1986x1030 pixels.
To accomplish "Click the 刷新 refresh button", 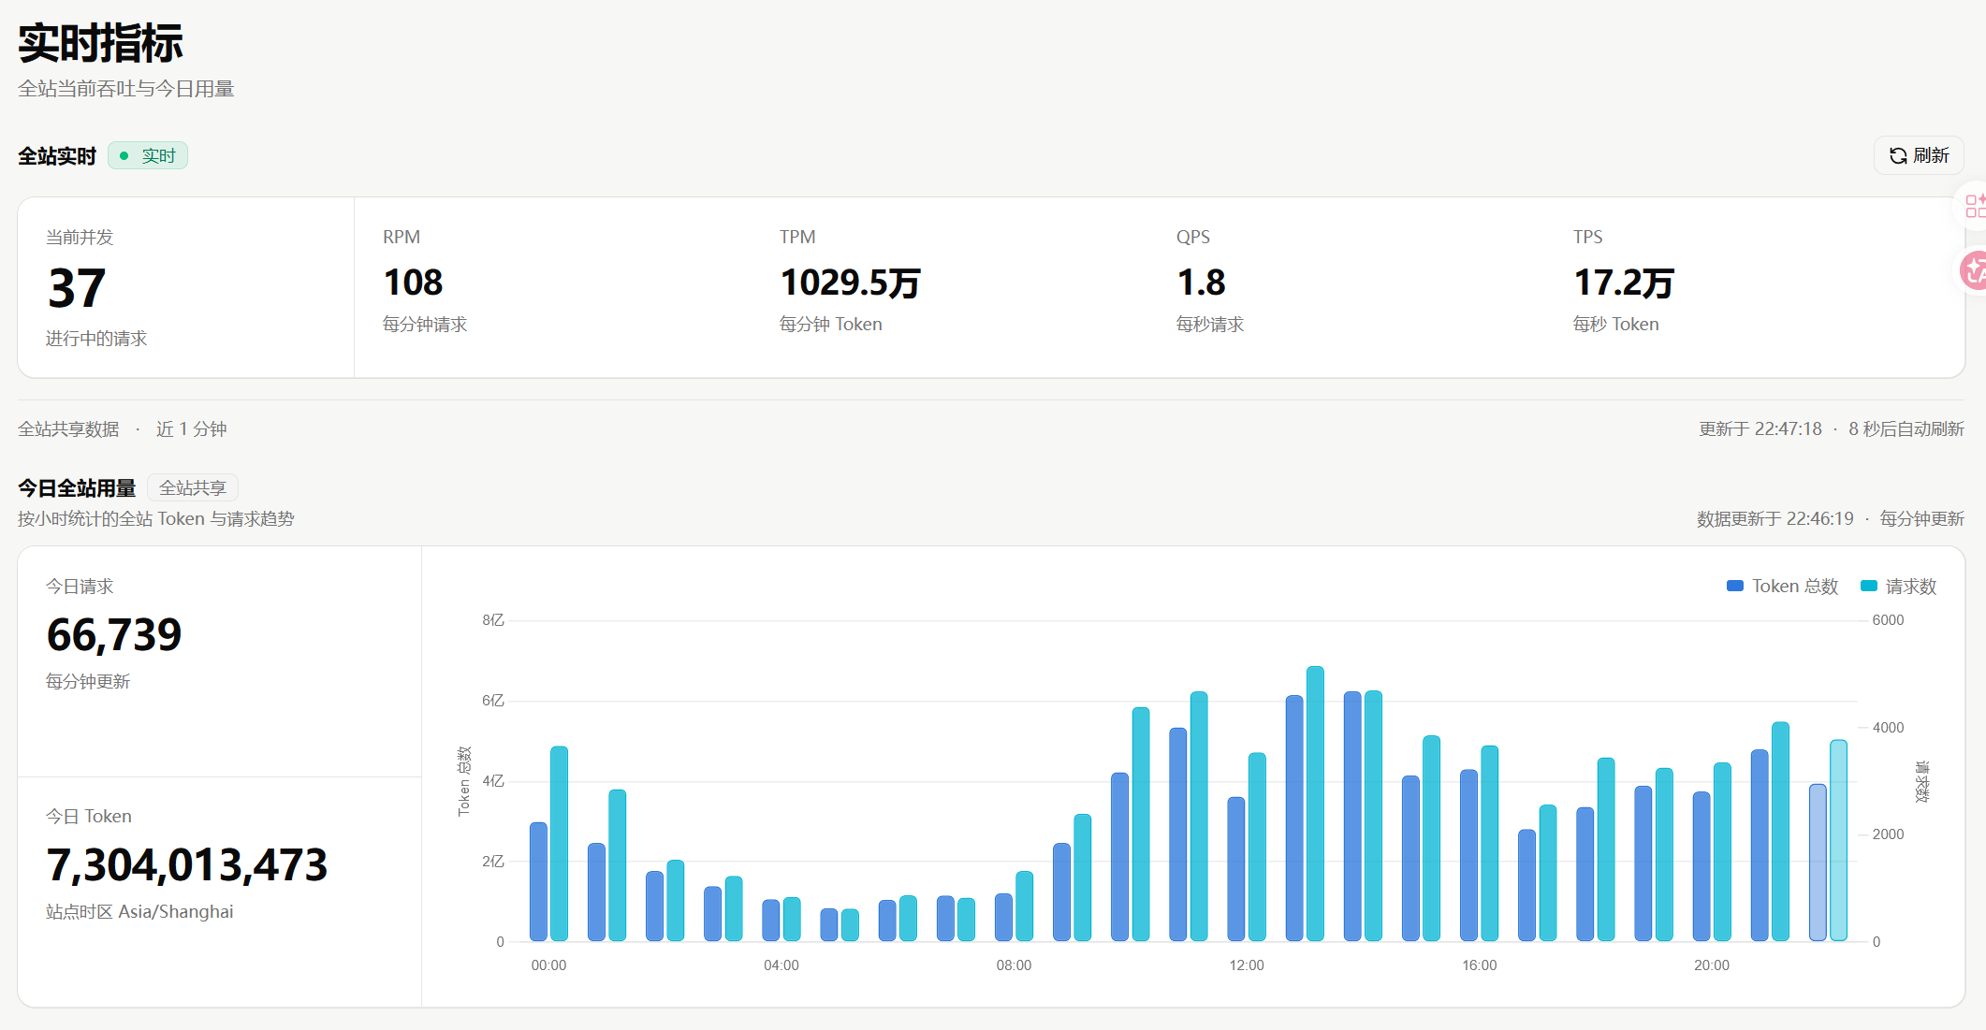I will [x=1918, y=155].
